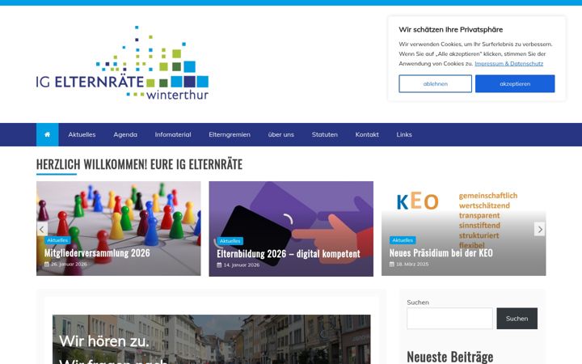Click the Herzlich Willkommen heading text
Image resolution: width=582 pixels, height=364 pixels.
[x=139, y=164]
